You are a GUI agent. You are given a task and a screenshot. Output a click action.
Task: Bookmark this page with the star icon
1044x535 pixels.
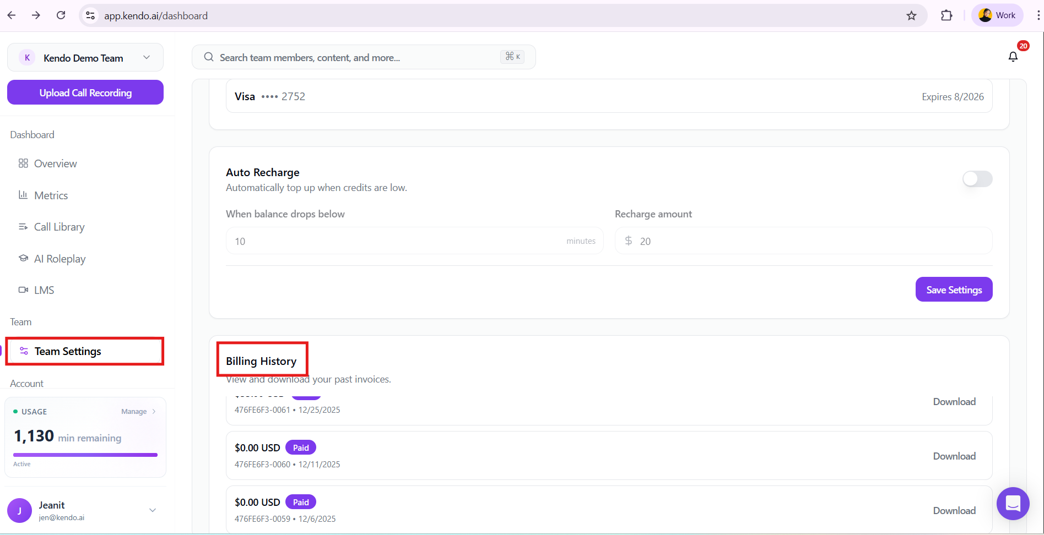pyautogui.click(x=911, y=15)
